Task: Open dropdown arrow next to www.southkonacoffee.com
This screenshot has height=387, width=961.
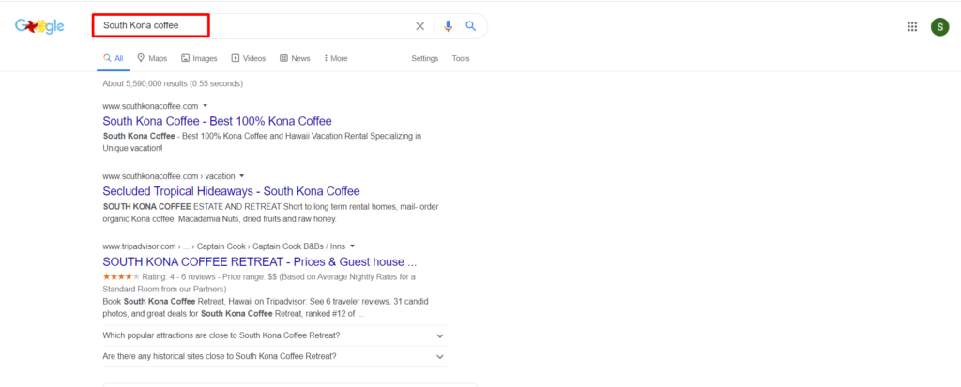Action: coord(206,105)
